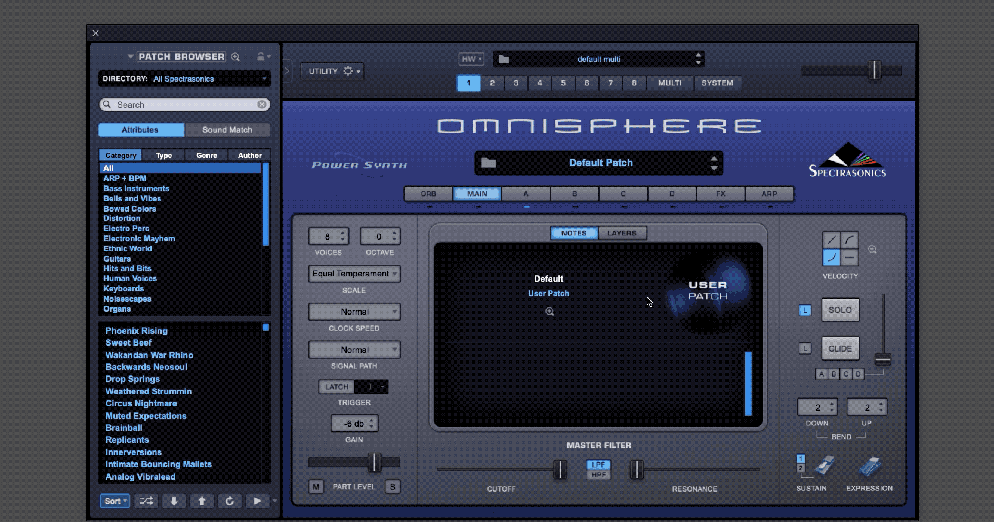This screenshot has width=994, height=522.
Task: Open the Signal Path Normal dropdown
Action: [354, 350]
